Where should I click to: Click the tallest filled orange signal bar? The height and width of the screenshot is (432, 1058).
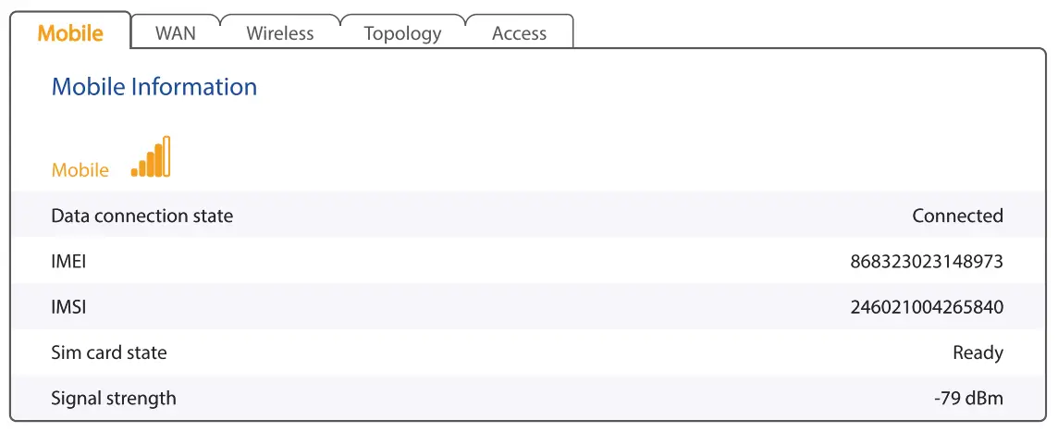[x=158, y=160]
